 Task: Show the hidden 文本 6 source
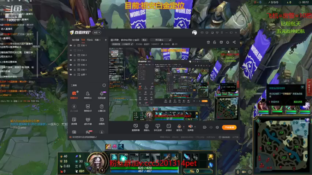click(71, 50)
